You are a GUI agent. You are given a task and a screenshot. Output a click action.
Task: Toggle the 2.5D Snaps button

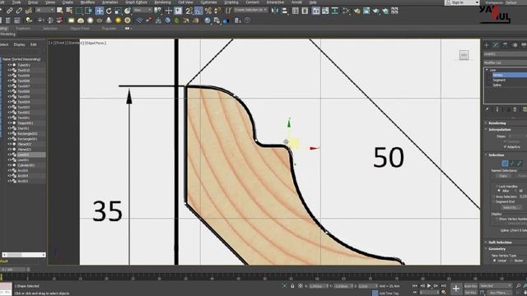coord(189,11)
